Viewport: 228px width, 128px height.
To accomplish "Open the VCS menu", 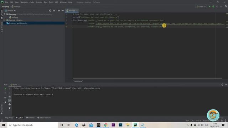I will (x=57, y=2).
